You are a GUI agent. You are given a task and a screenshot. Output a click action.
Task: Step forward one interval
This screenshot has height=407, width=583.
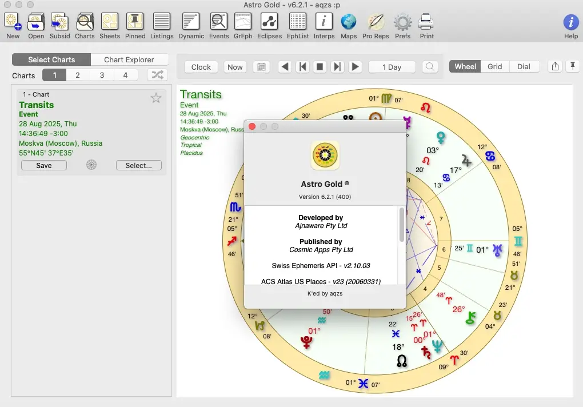[x=337, y=67]
